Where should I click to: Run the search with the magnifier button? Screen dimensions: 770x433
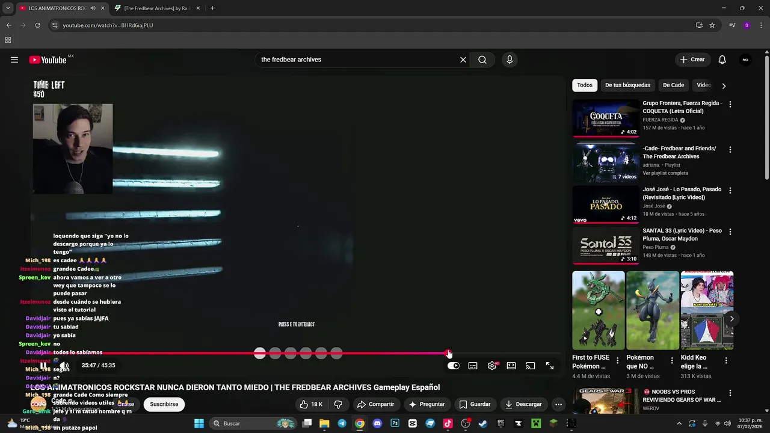click(482, 60)
